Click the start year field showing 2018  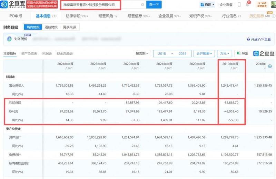pyautogui.click(x=162, y=53)
